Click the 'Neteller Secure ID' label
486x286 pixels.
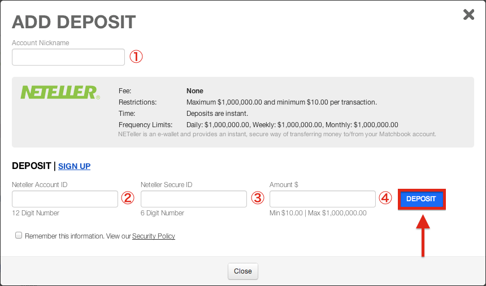(x=167, y=185)
